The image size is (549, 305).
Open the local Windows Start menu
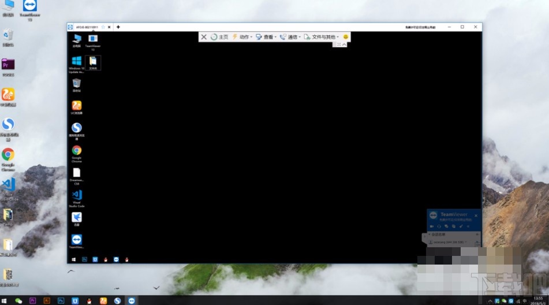[4, 301]
